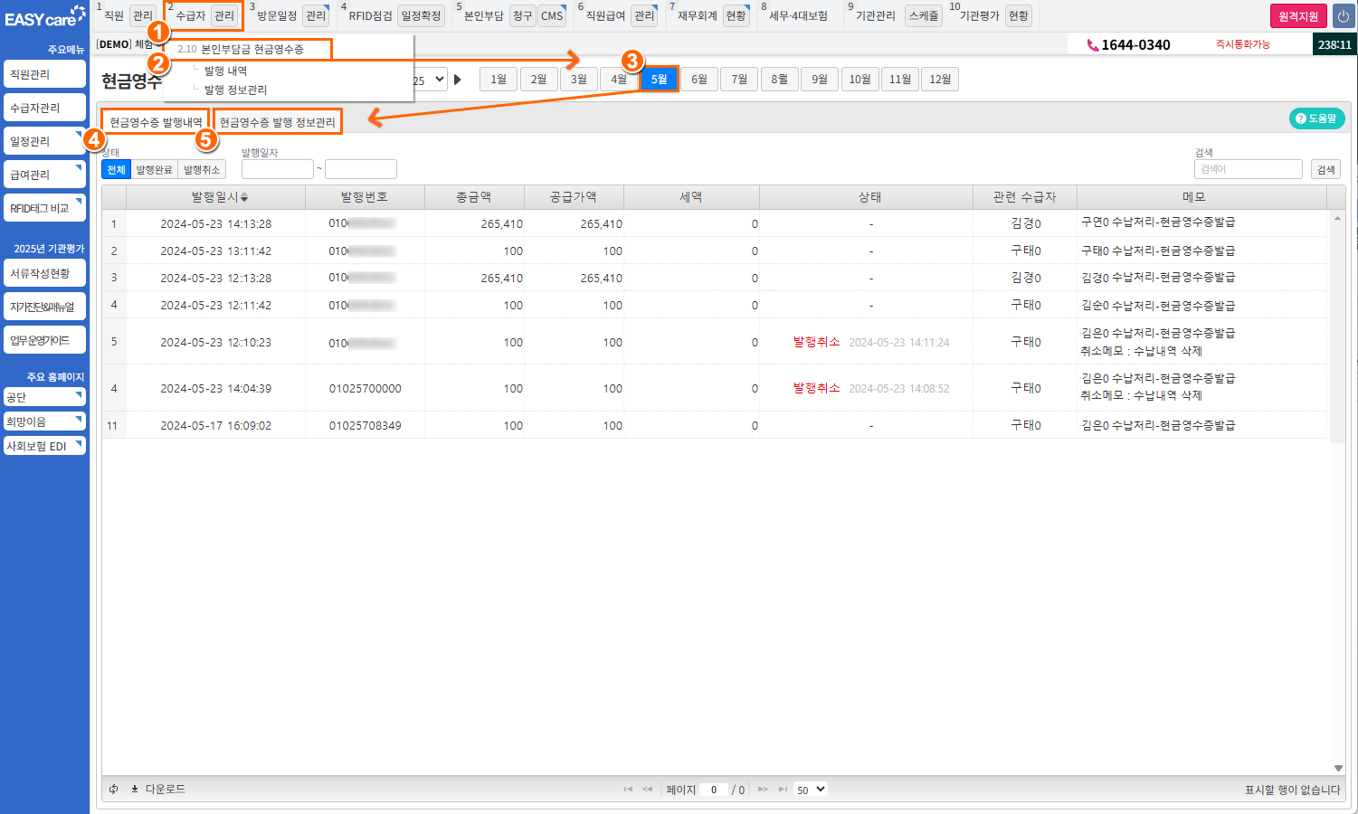Sort by the 발행일시 column sort arrows

244,197
